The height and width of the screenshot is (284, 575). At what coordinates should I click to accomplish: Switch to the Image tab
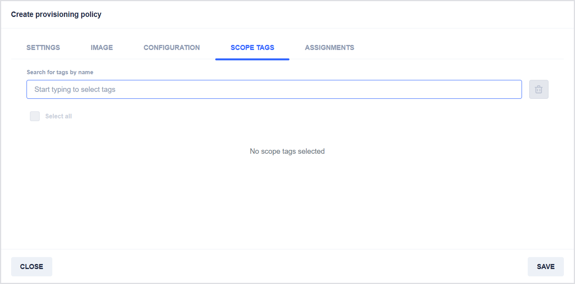[x=102, y=48]
